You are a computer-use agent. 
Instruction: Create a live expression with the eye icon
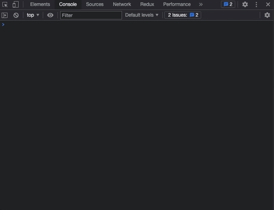click(x=50, y=15)
